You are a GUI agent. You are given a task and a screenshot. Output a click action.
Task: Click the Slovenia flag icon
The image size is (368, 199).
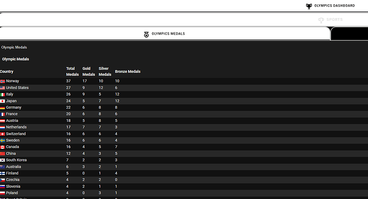point(2,187)
